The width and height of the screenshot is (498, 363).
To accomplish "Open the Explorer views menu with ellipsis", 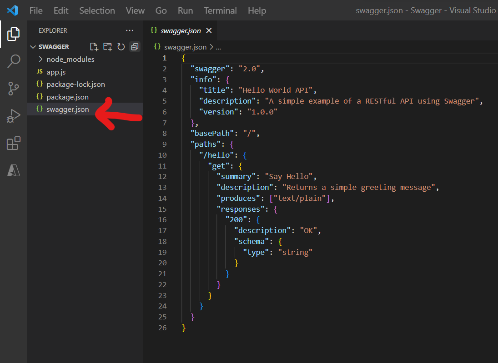I will tap(130, 30).
